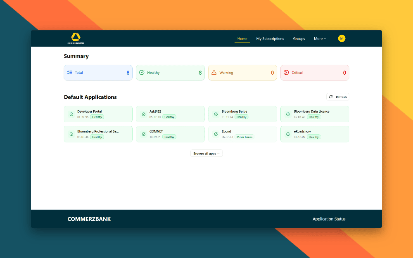
Task: Open the Developer Portal app title
Action: point(90,111)
